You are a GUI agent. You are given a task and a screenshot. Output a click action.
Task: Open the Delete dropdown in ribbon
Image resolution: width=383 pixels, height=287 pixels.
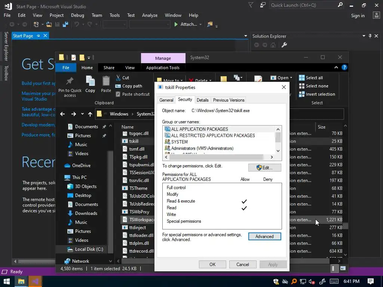coord(210,81)
